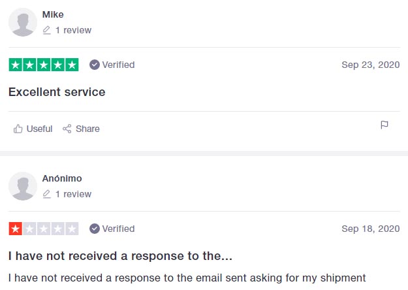Open Mike's profile name link
408x290 pixels.
point(53,14)
